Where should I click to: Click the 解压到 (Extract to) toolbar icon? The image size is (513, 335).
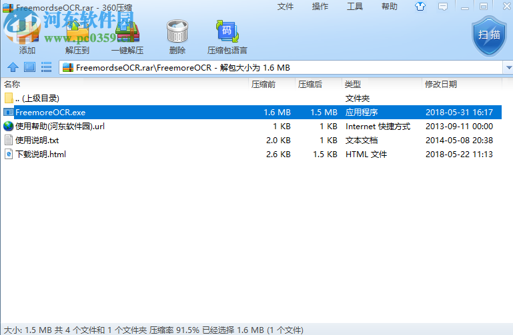(x=77, y=32)
